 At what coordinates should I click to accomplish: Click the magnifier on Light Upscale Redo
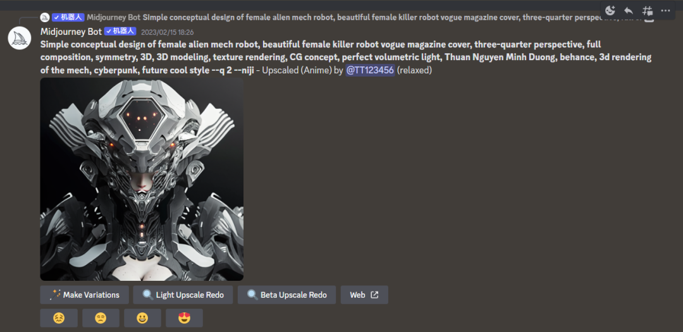tap(148, 295)
